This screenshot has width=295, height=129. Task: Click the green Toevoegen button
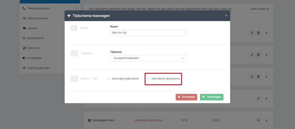tap(212, 97)
